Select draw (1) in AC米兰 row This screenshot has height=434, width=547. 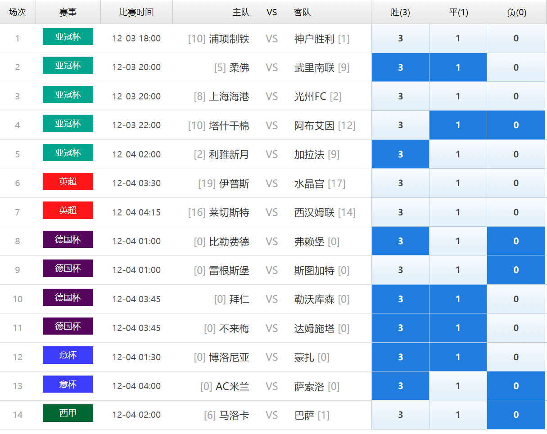pyautogui.click(x=458, y=386)
